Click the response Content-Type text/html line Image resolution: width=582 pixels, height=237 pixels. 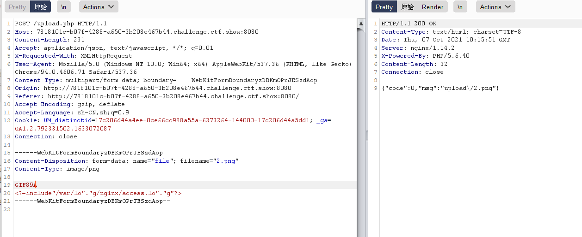tap(451, 32)
